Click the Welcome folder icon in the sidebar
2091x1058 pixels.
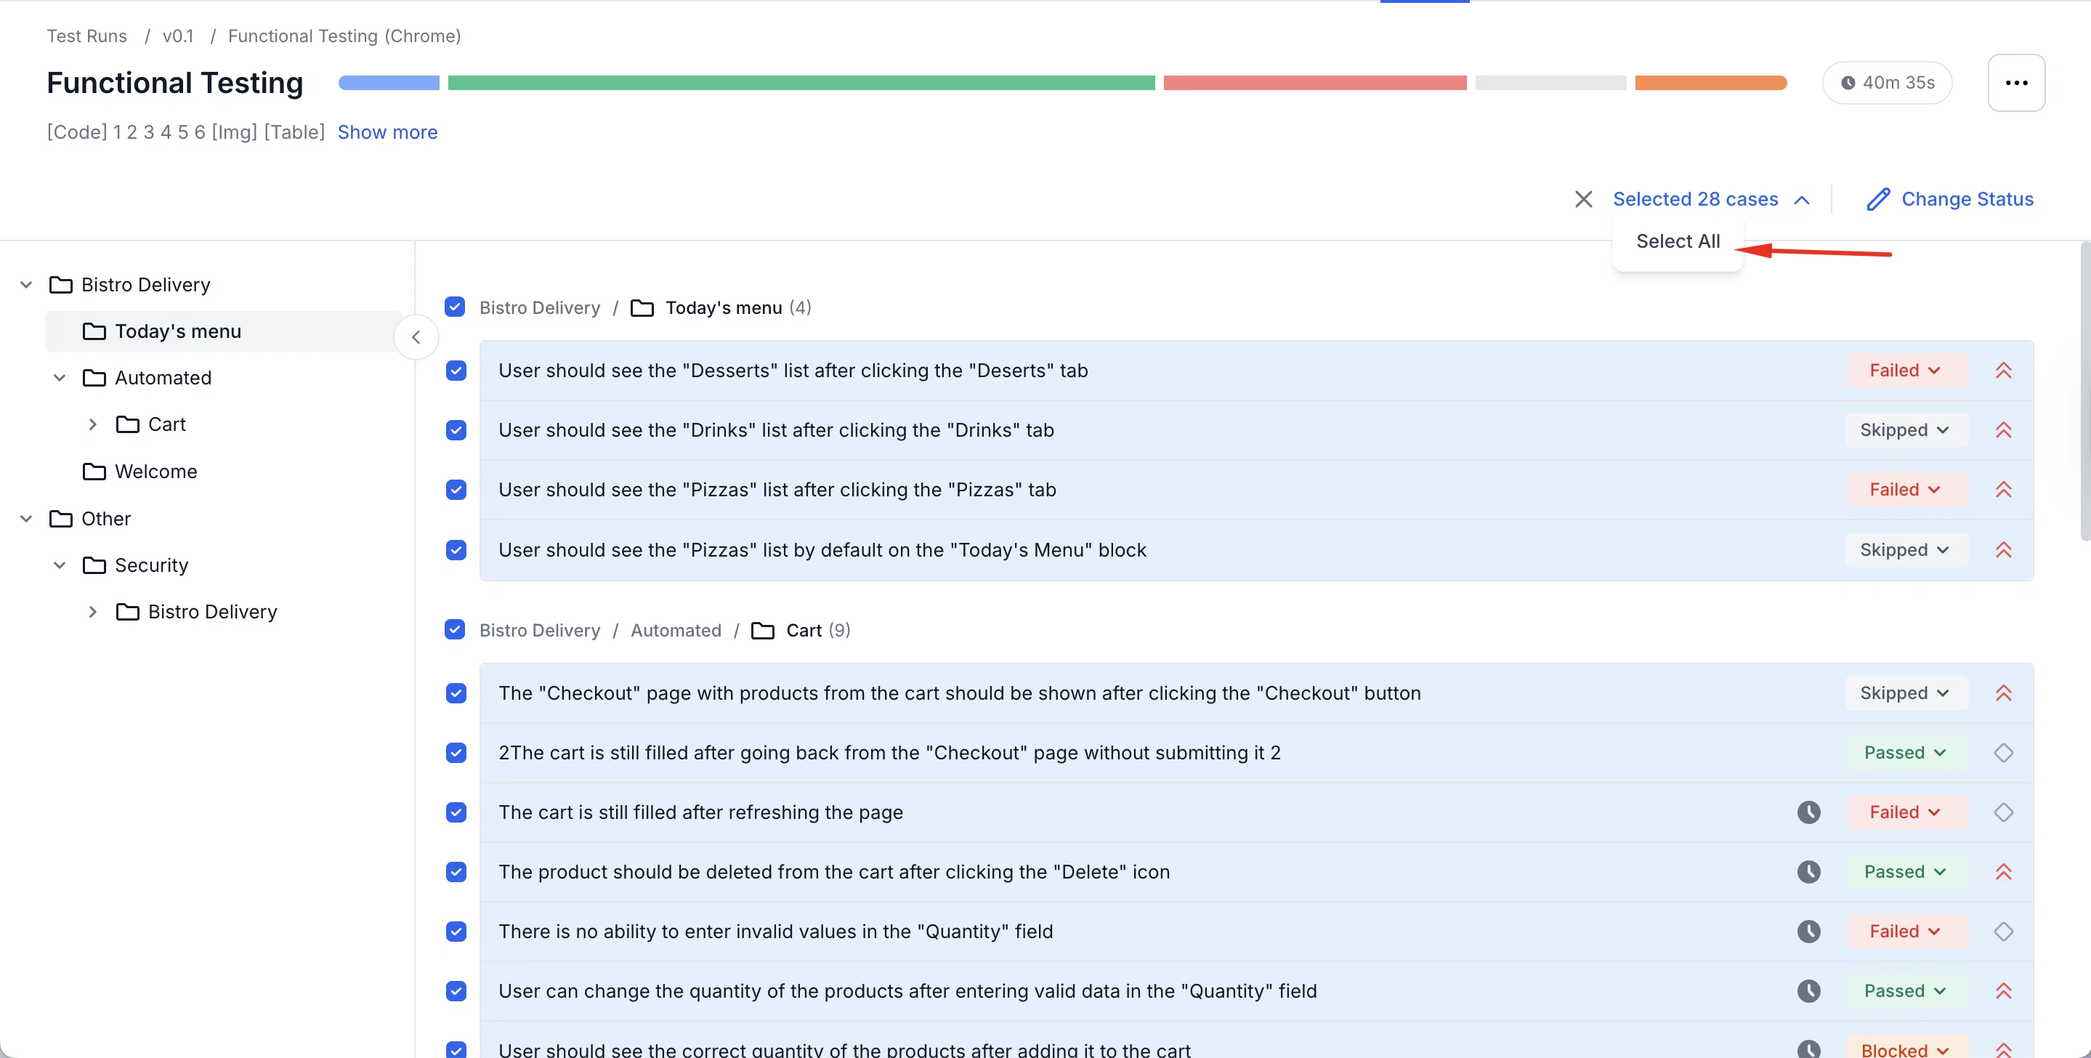tap(94, 471)
